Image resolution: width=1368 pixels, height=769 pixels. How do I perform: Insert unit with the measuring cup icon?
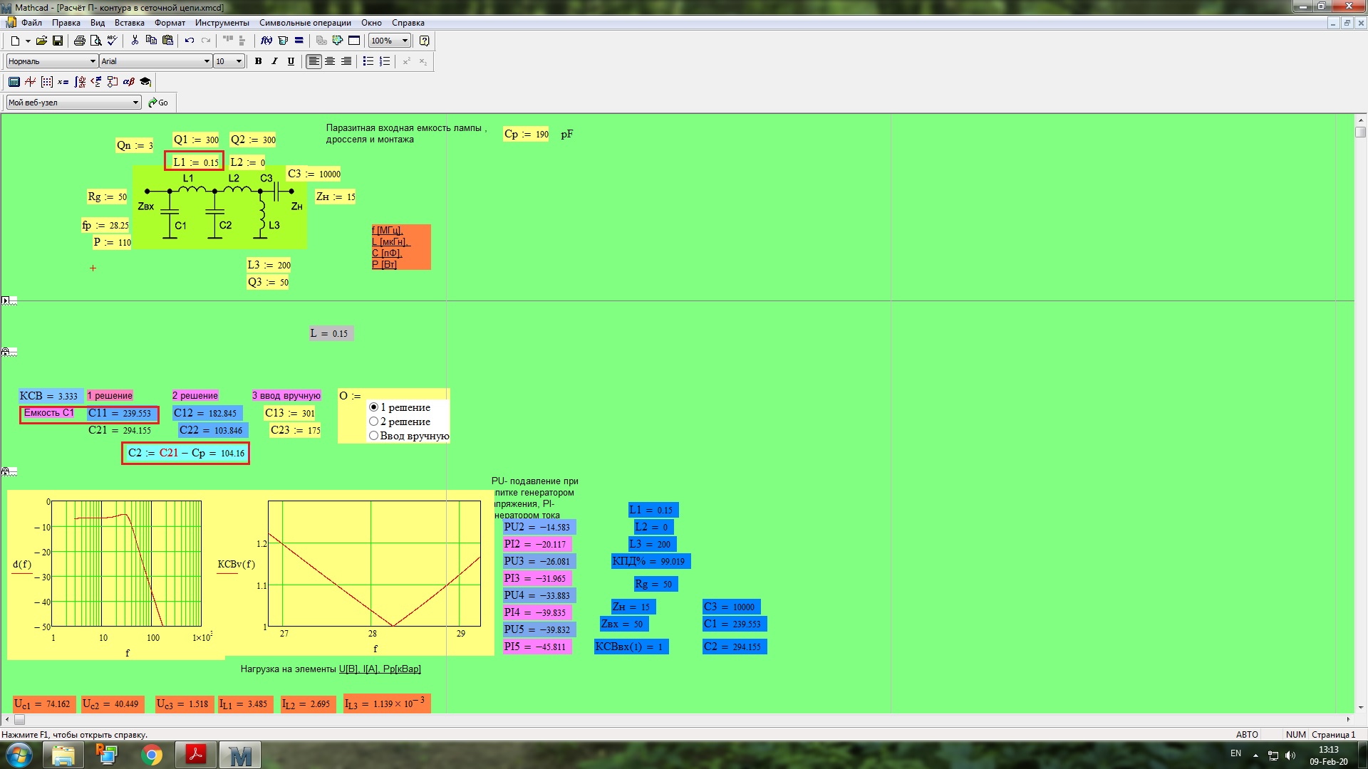pyautogui.click(x=283, y=41)
